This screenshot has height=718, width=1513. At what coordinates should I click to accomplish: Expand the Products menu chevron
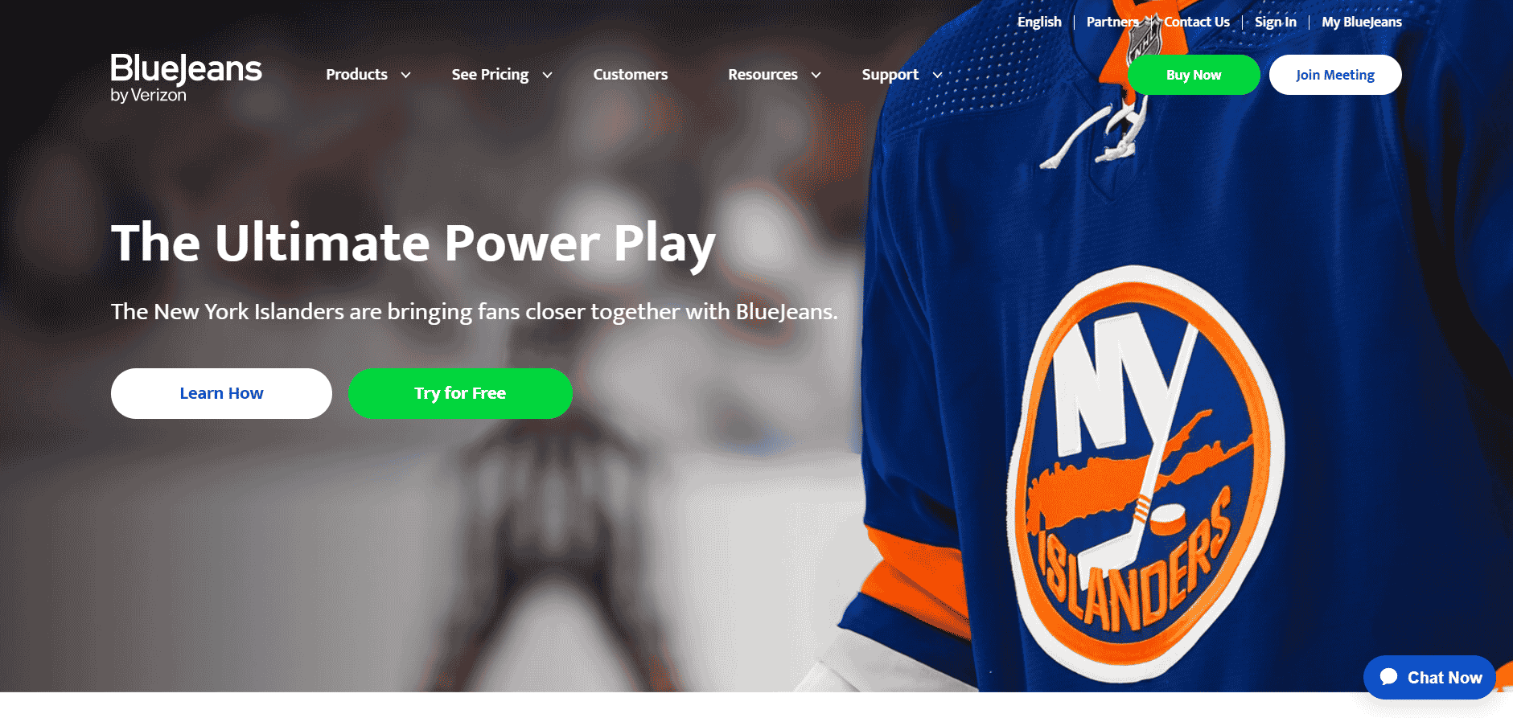coord(406,75)
